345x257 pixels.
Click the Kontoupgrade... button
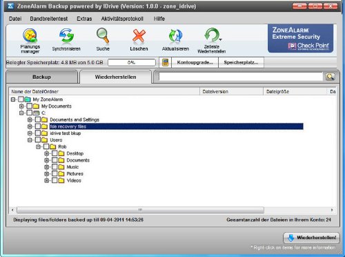coord(195,62)
